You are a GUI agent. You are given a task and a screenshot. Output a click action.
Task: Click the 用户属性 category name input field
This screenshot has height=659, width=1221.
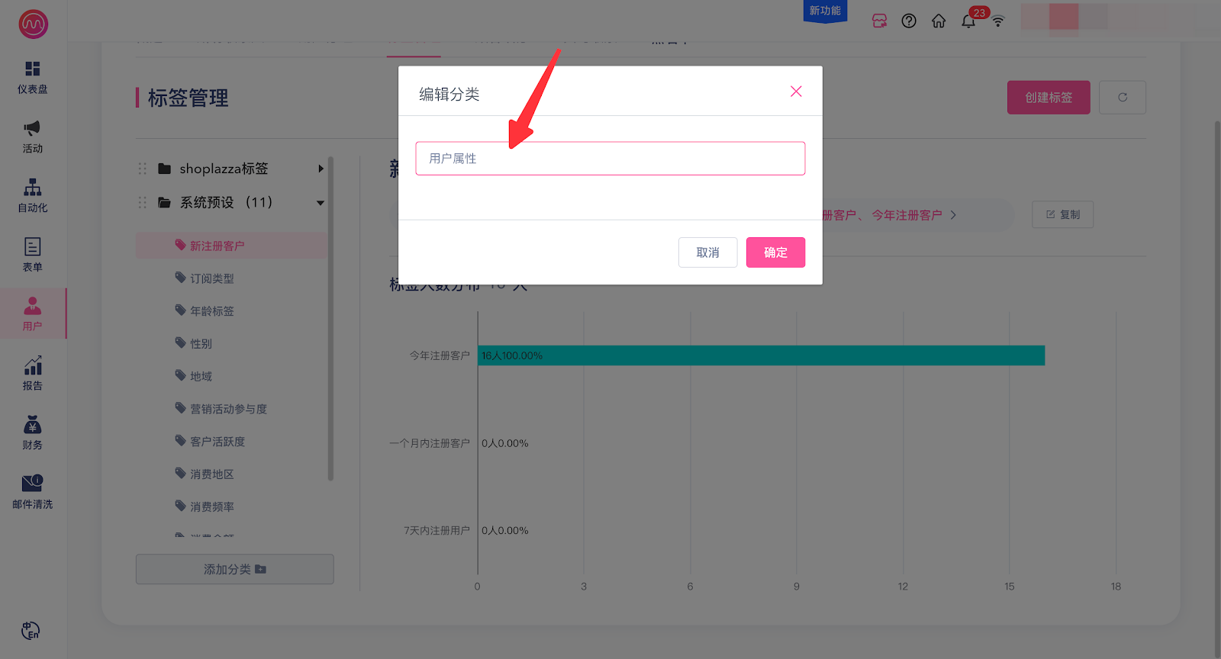point(610,159)
